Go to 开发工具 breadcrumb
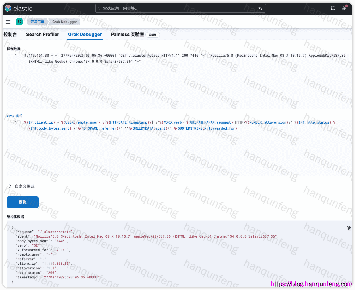 point(37,22)
